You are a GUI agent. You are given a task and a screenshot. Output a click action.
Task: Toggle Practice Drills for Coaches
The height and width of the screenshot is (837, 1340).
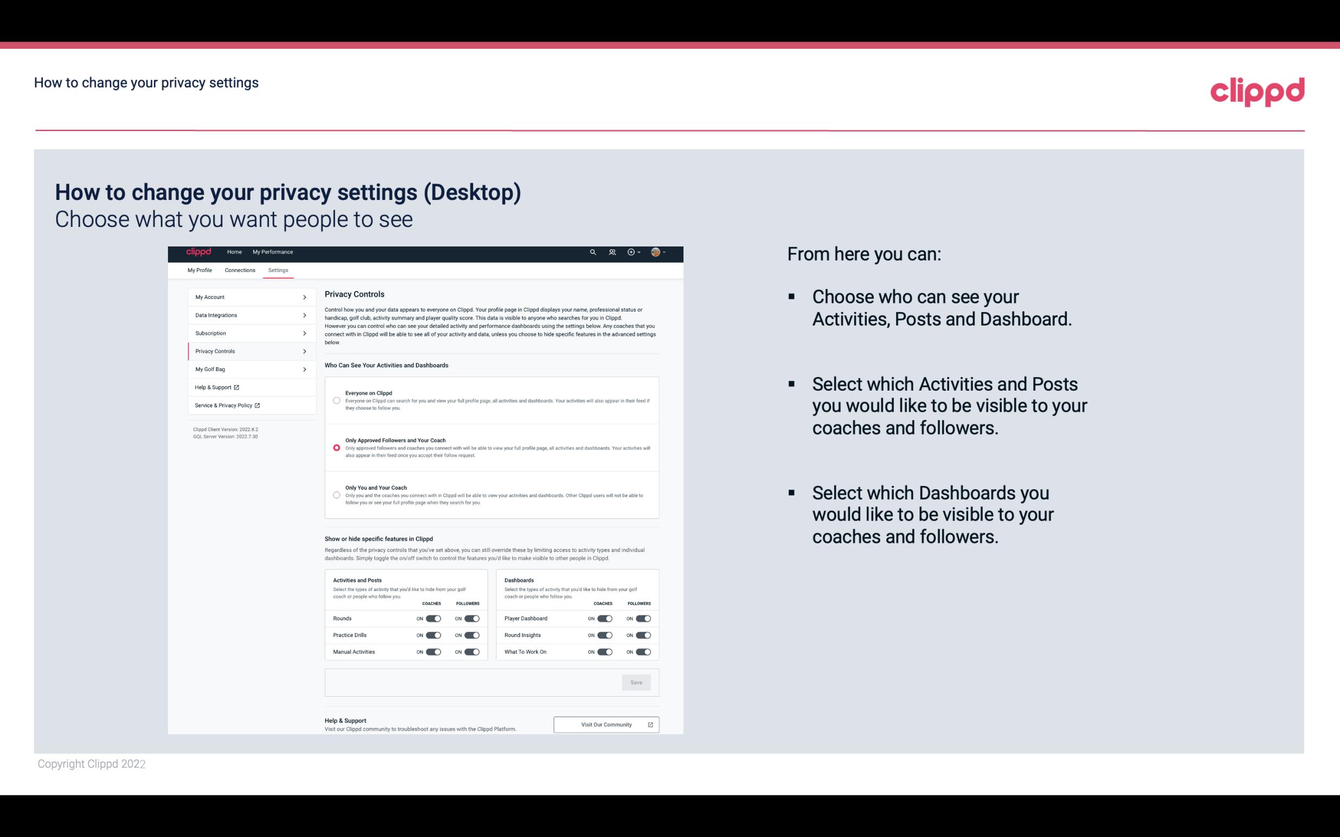pos(433,635)
